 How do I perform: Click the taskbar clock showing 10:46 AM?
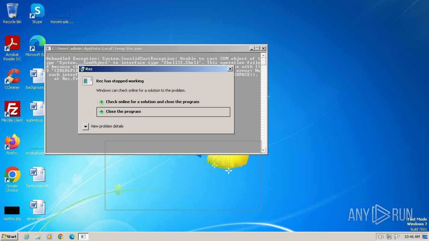click(412, 237)
